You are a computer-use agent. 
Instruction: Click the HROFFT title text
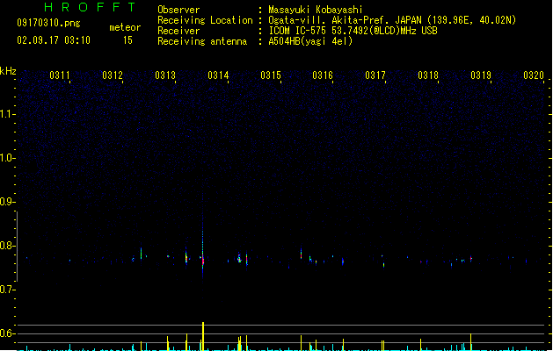pyautogui.click(x=90, y=7)
